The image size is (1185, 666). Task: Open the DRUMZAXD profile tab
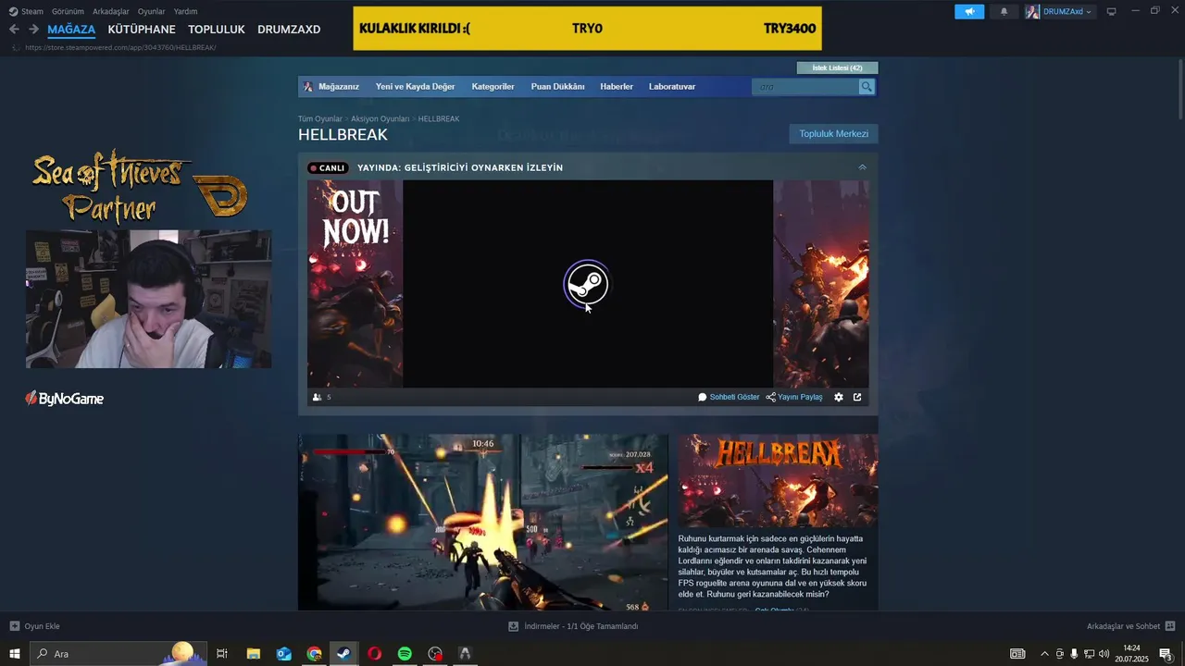289,30
